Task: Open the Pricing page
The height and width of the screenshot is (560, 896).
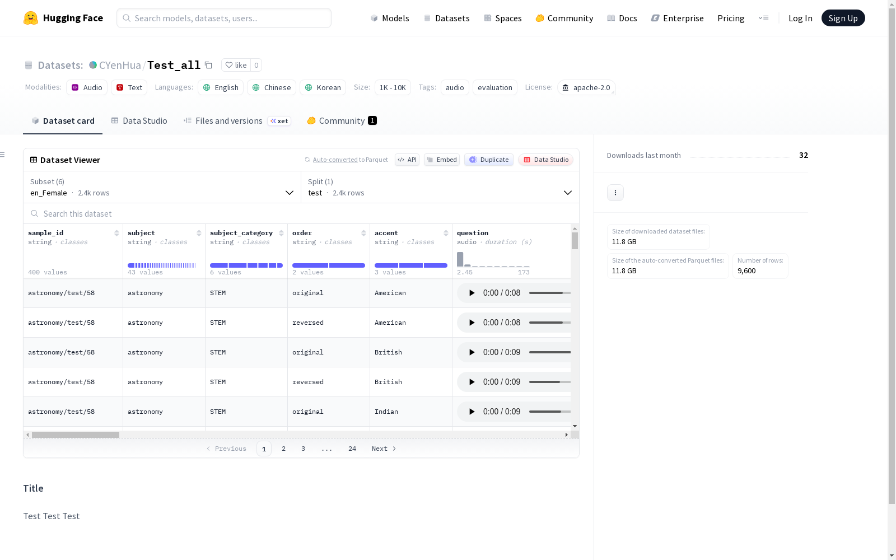Action: point(731,18)
